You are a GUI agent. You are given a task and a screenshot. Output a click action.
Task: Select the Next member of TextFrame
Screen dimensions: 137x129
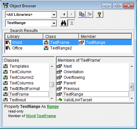68,66
